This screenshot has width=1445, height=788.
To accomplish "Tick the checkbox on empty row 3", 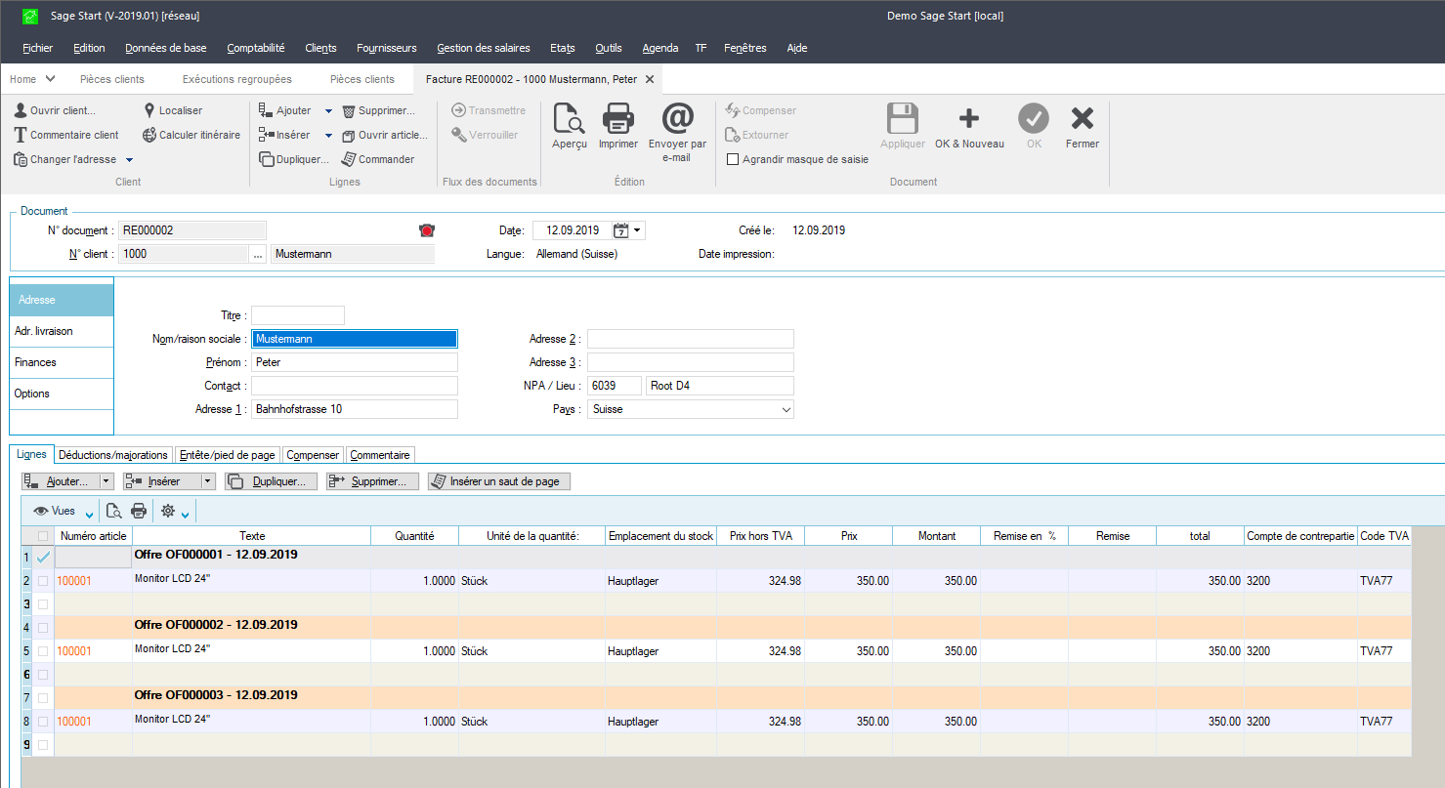I will [42, 604].
